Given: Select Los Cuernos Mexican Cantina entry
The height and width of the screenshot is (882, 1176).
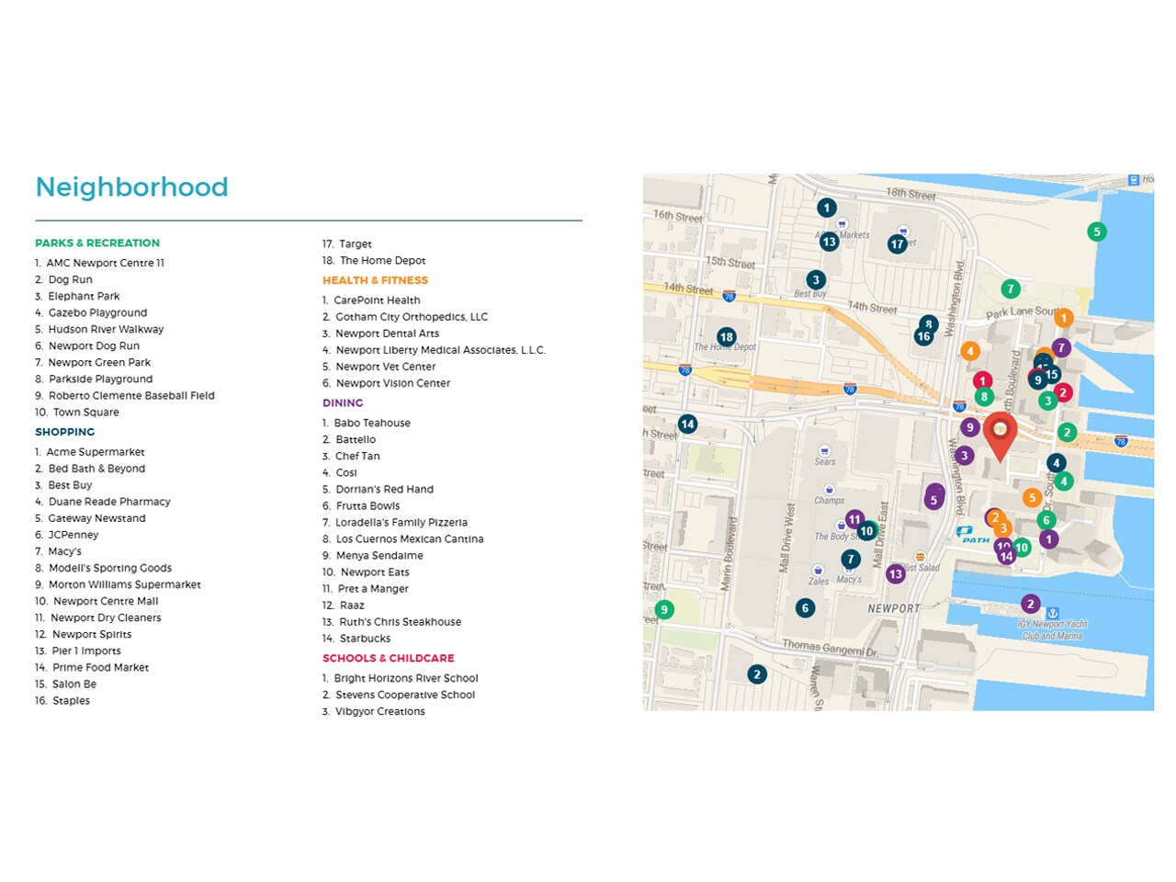Looking at the screenshot, I should 402,539.
